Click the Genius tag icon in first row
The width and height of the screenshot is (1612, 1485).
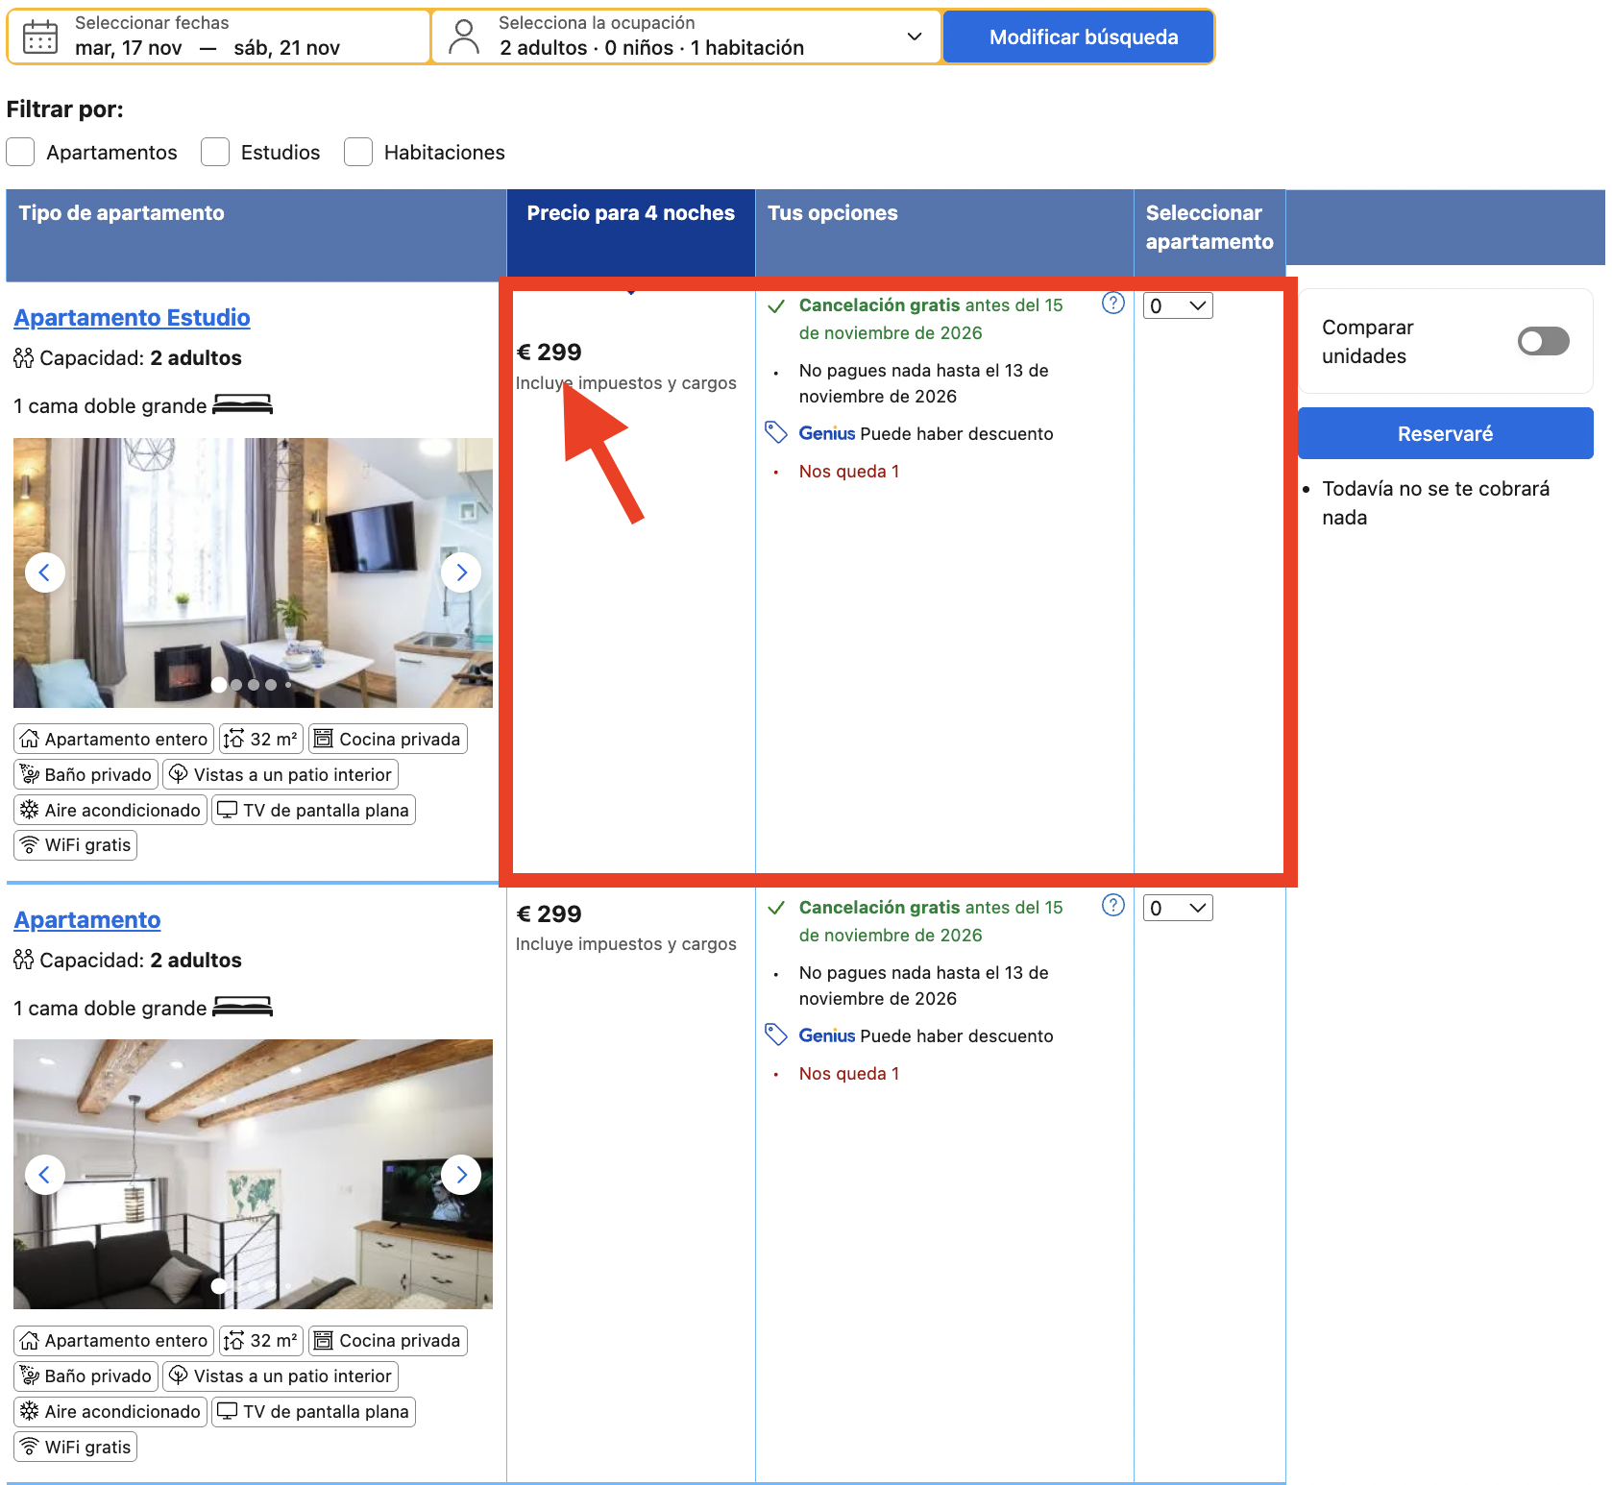(x=776, y=432)
